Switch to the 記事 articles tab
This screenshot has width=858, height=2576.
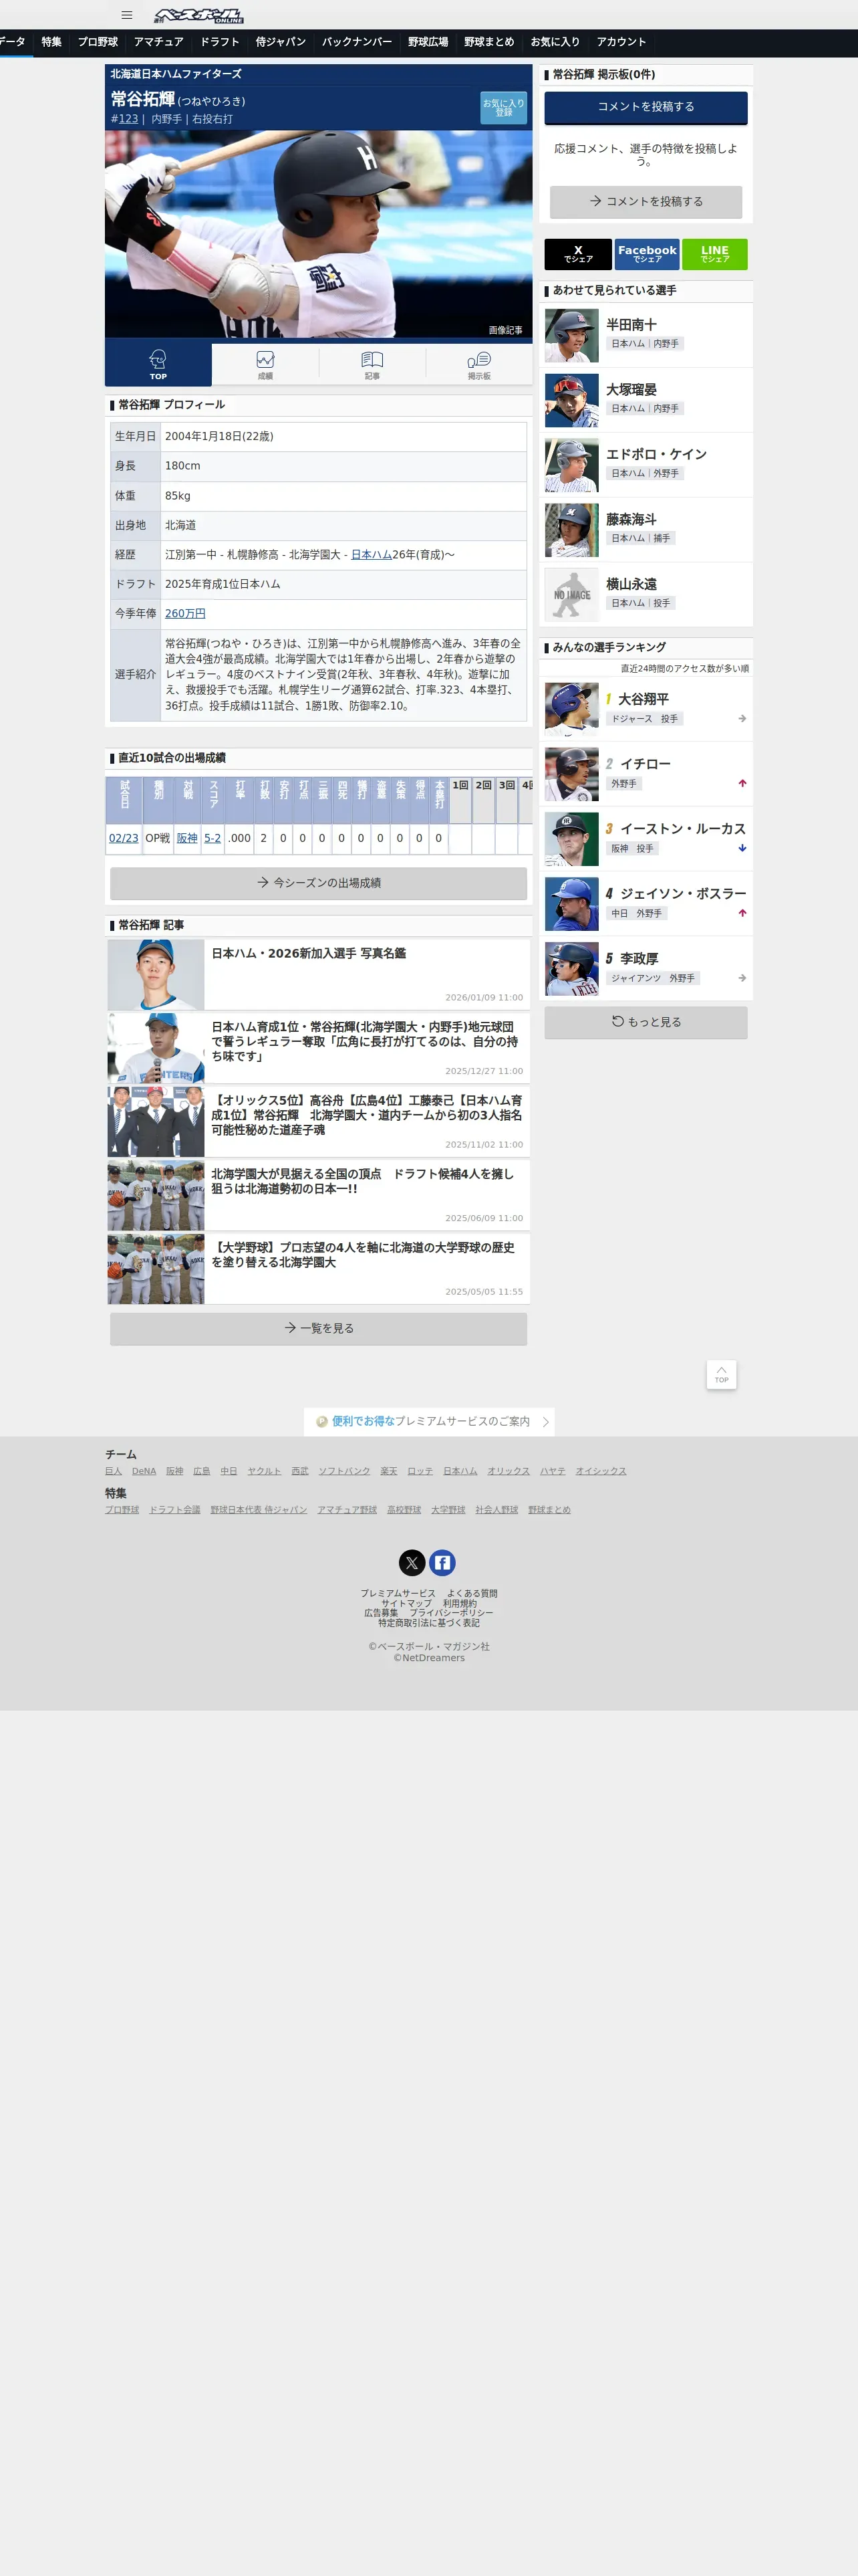(372, 365)
